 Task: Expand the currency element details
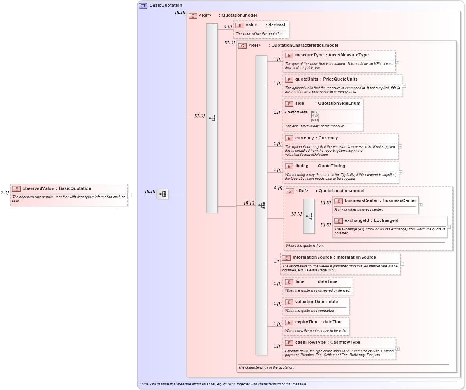tap(400, 146)
